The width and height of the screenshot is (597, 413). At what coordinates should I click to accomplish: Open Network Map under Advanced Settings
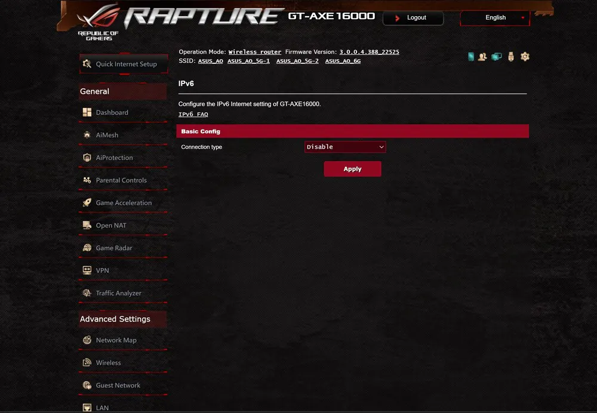click(122, 340)
